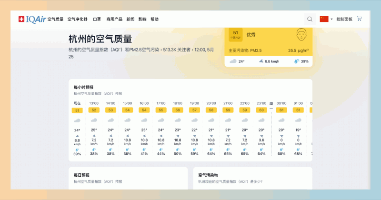Viewport: 381px width, 200px height.
Task: Click the 50% humidity value at 18:00
Action: pos(178,154)
